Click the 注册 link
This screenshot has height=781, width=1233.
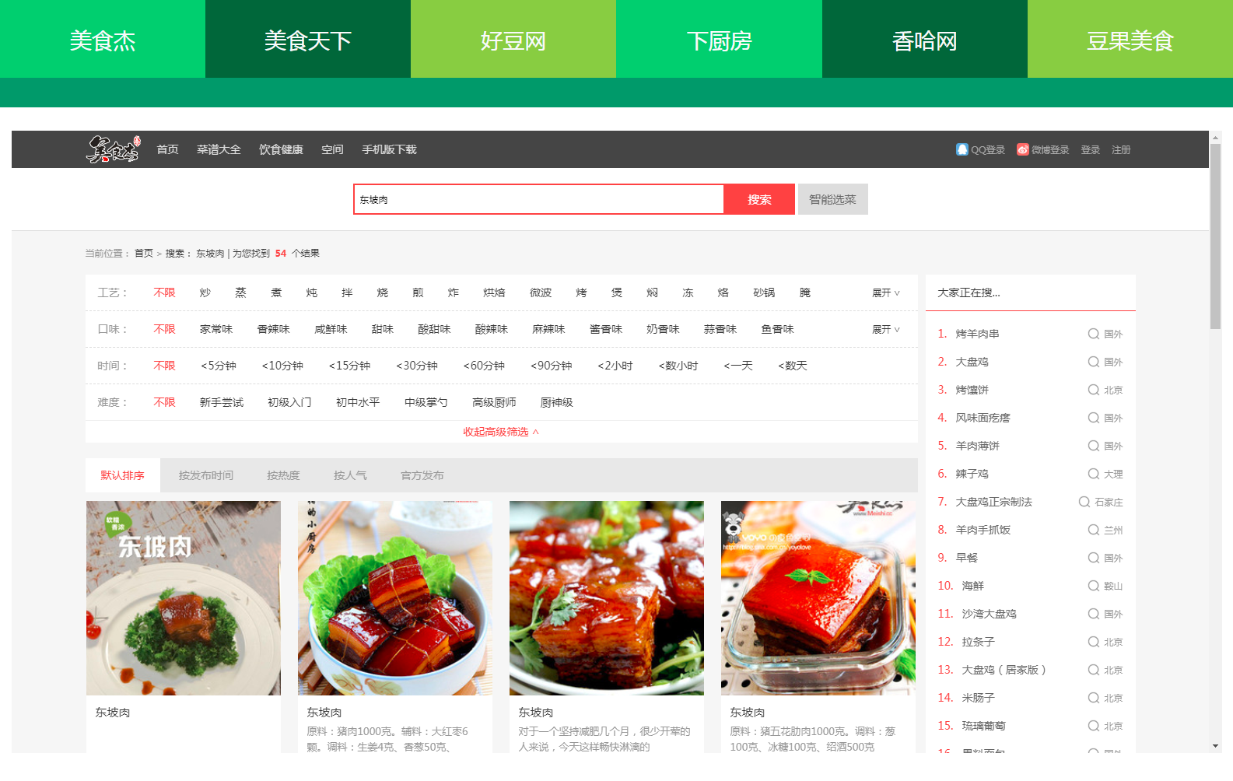pyautogui.click(x=1121, y=149)
